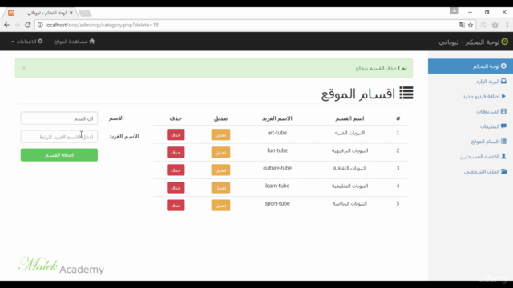
Task: Click the new tab button
Action: (x=85, y=13)
